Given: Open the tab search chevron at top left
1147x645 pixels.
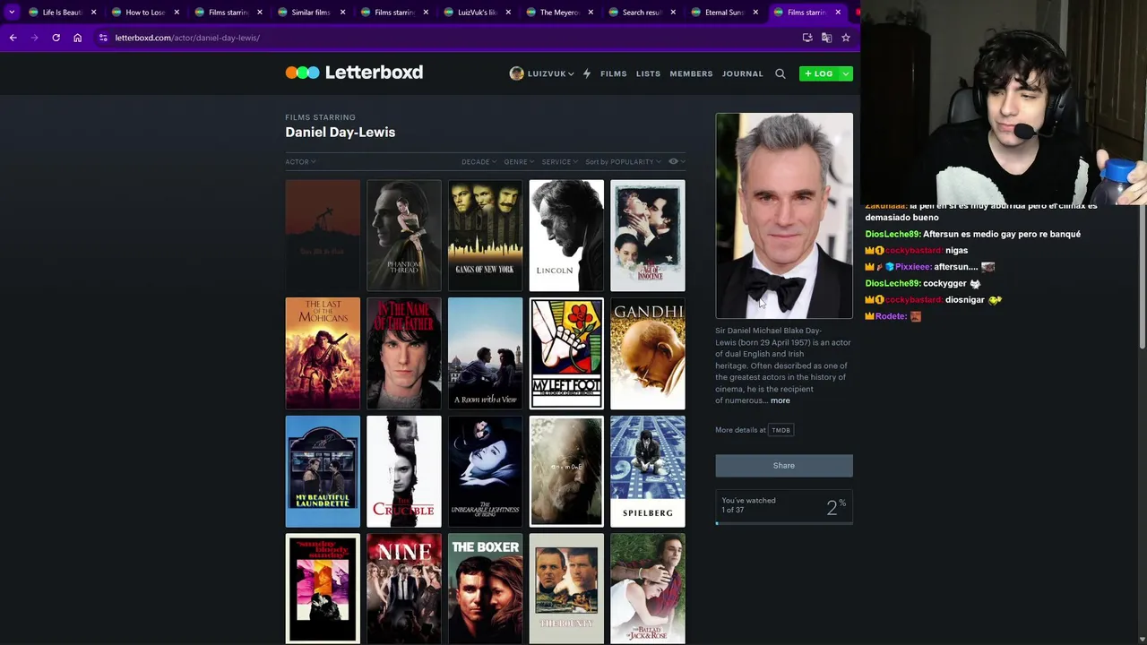Looking at the screenshot, I should [x=12, y=13].
